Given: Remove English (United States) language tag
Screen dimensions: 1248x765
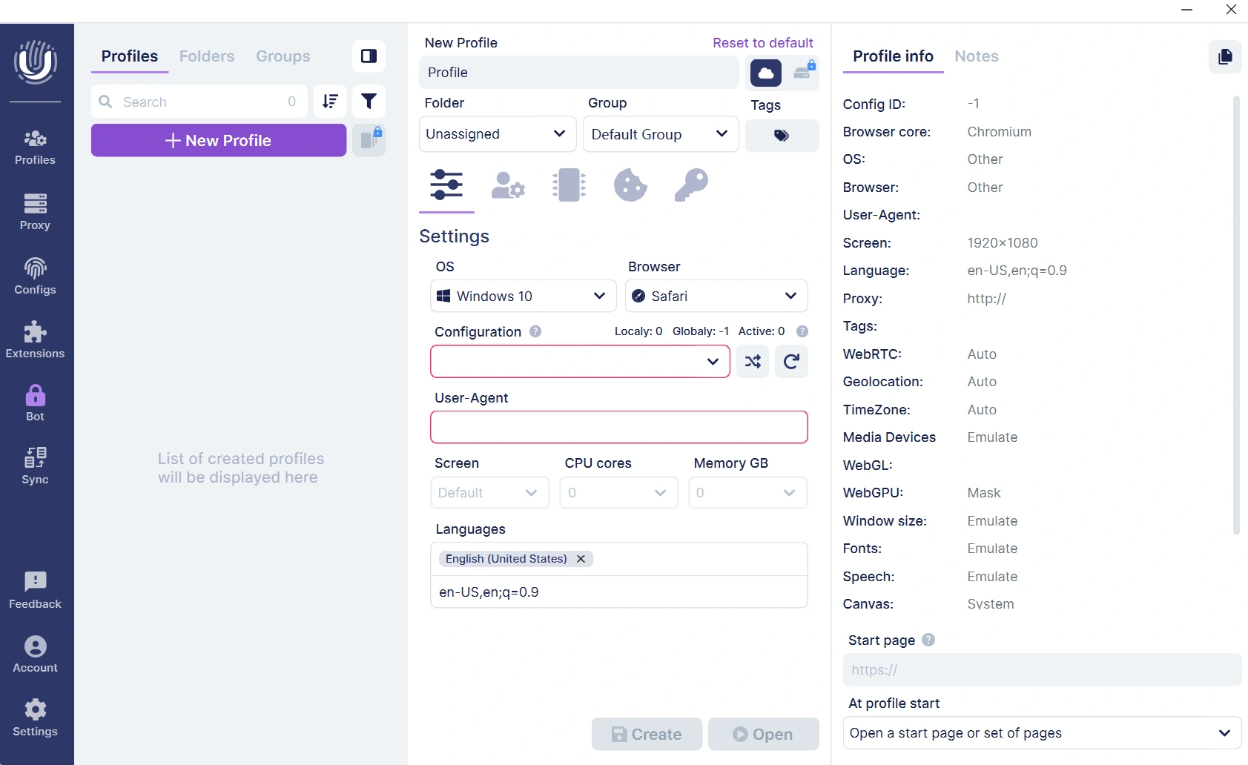Looking at the screenshot, I should [581, 559].
